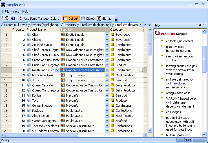Screen dimensions: 208x143
Task: Select the Queso Cabrales cell
Action: (43, 85)
